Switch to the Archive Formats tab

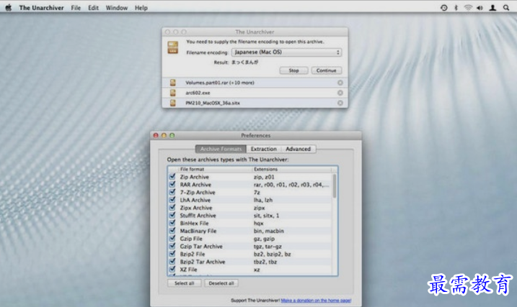[x=221, y=149]
